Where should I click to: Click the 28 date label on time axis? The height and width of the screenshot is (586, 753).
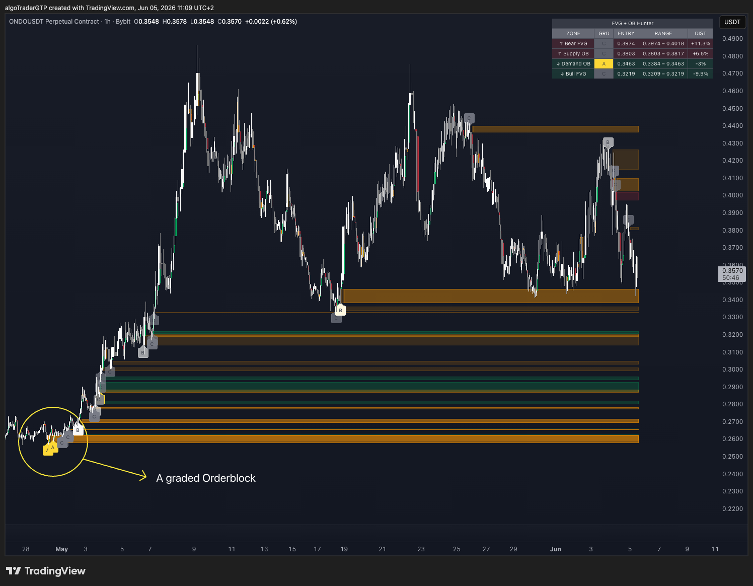[x=26, y=549]
